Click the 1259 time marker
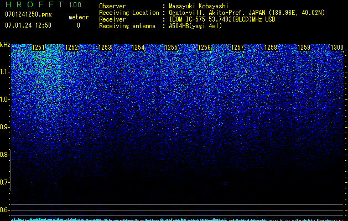 304,48
